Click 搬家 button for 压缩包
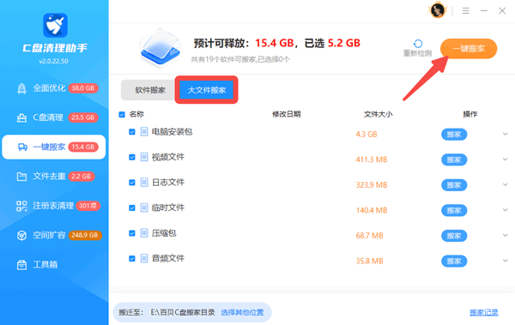This screenshot has height=325, width=515. (454, 236)
